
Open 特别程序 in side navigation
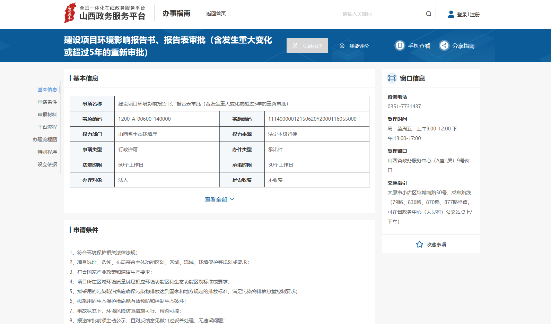[47, 152]
